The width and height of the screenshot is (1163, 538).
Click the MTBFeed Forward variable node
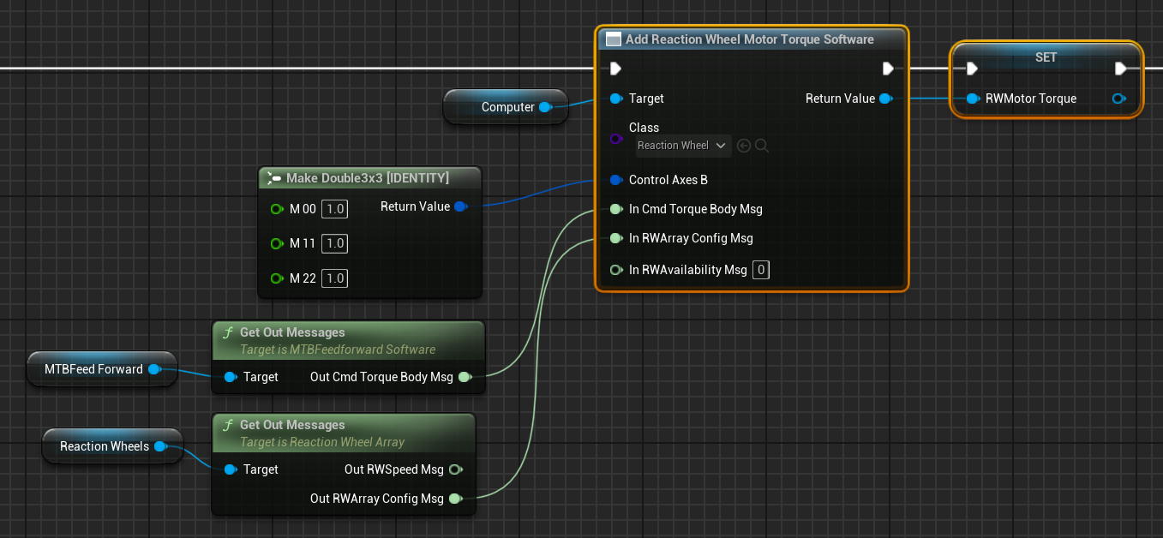[x=94, y=369]
